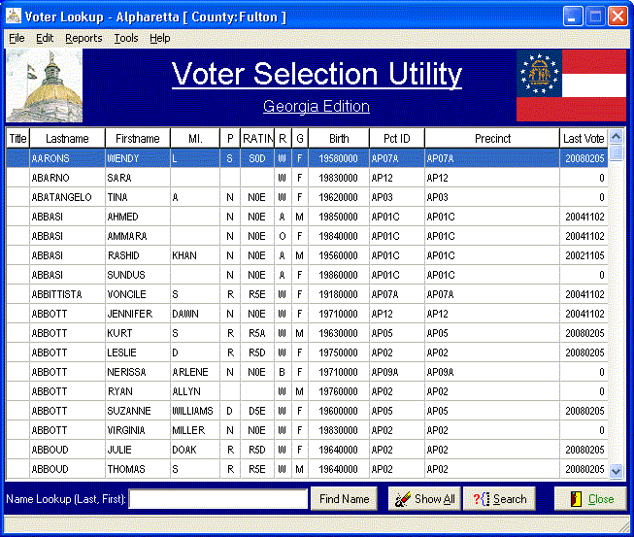The width and height of the screenshot is (634, 537).
Task: Click the vertical scrollbar thumb
Action: (616, 152)
